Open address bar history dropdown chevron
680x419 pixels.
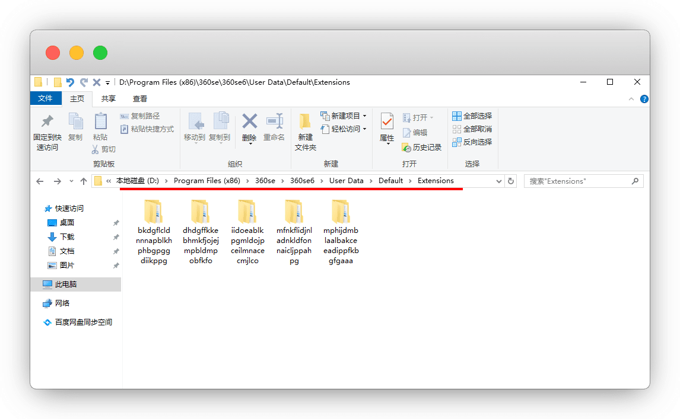tap(499, 181)
